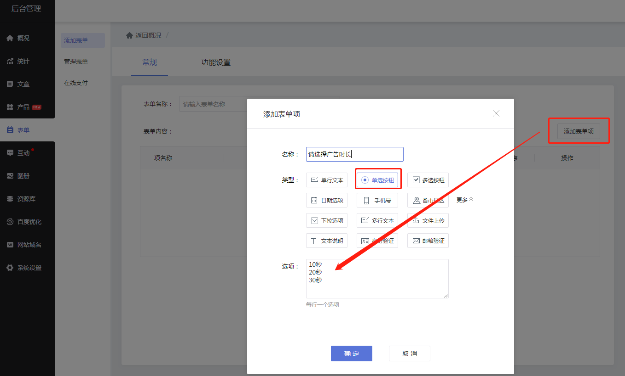The width and height of the screenshot is (625, 376).
Task: Click the 互动 chat bubble icon
Action: tap(10, 153)
